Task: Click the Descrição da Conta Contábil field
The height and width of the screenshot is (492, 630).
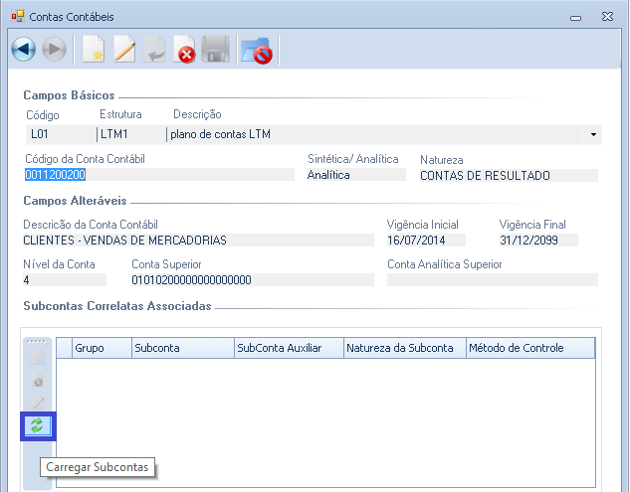Action: (x=198, y=240)
